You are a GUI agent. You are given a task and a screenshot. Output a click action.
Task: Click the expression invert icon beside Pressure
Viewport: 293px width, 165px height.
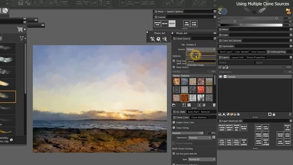(214, 137)
